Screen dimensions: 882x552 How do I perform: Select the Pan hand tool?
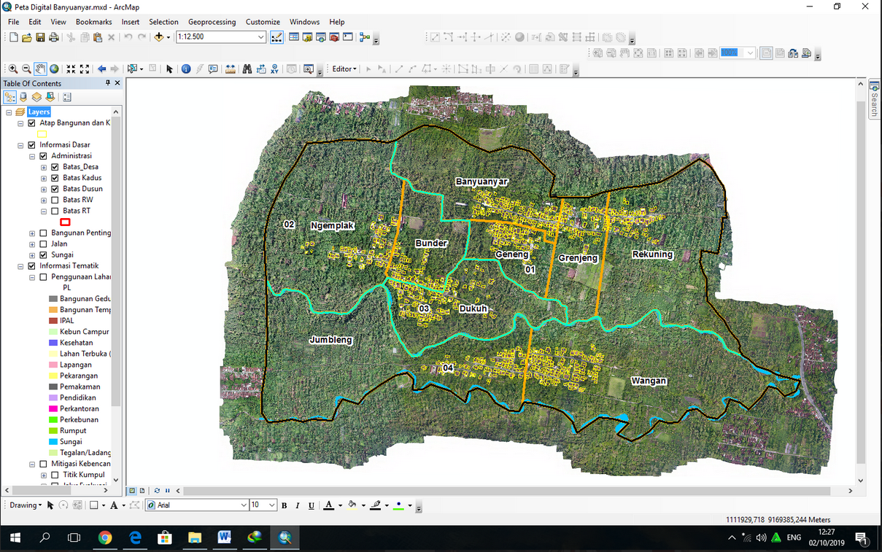pos(40,69)
